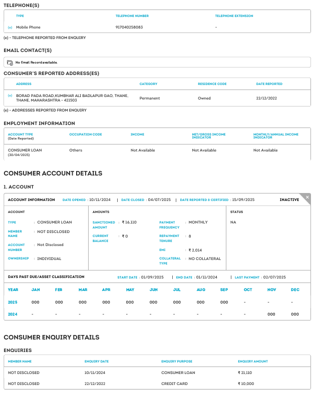Click the X corner icon on account card
The image size is (316, 418).
click(x=307, y=197)
